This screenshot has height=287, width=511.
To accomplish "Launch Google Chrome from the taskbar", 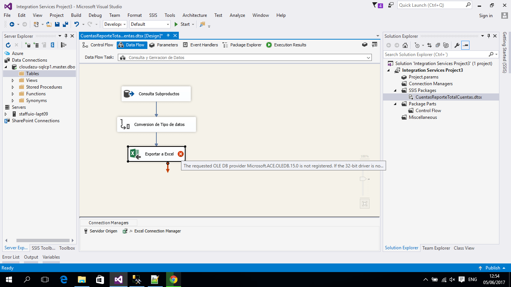I will tap(173, 279).
